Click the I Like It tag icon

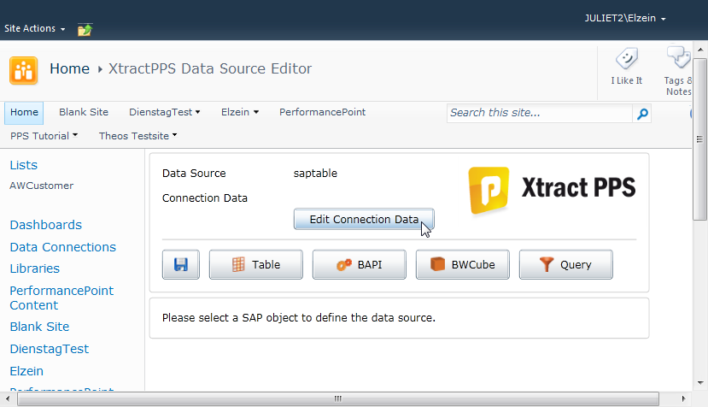(x=626, y=59)
